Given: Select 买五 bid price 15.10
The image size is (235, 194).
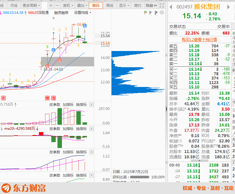Looking at the screenshot, I should click(194, 87).
